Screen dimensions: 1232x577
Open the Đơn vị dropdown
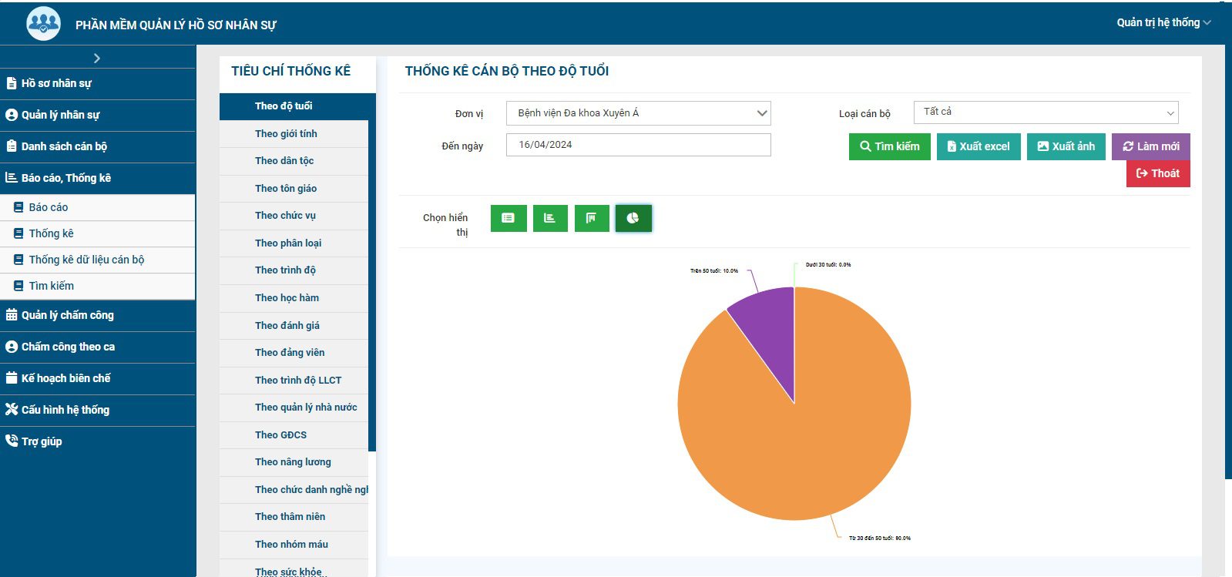click(x=638, y=113)
